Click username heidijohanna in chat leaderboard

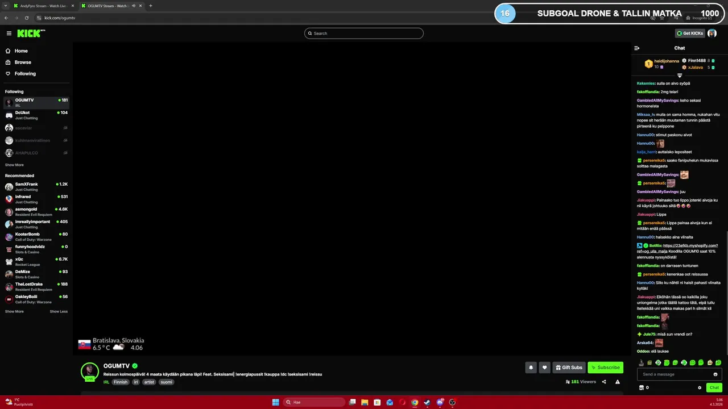click(667, 61)
